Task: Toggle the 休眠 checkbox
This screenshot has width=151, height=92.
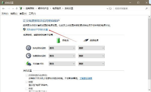Action: point(27,88)
